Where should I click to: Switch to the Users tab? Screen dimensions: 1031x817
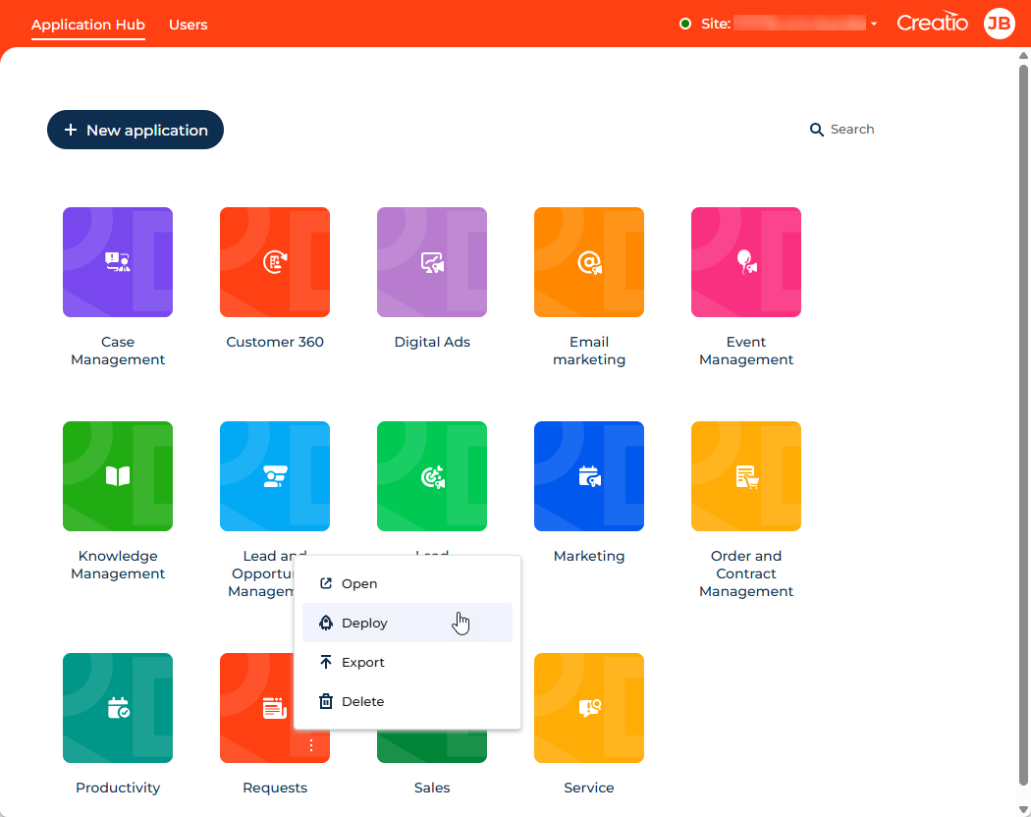pyautogui.click(x=189, y=25)
